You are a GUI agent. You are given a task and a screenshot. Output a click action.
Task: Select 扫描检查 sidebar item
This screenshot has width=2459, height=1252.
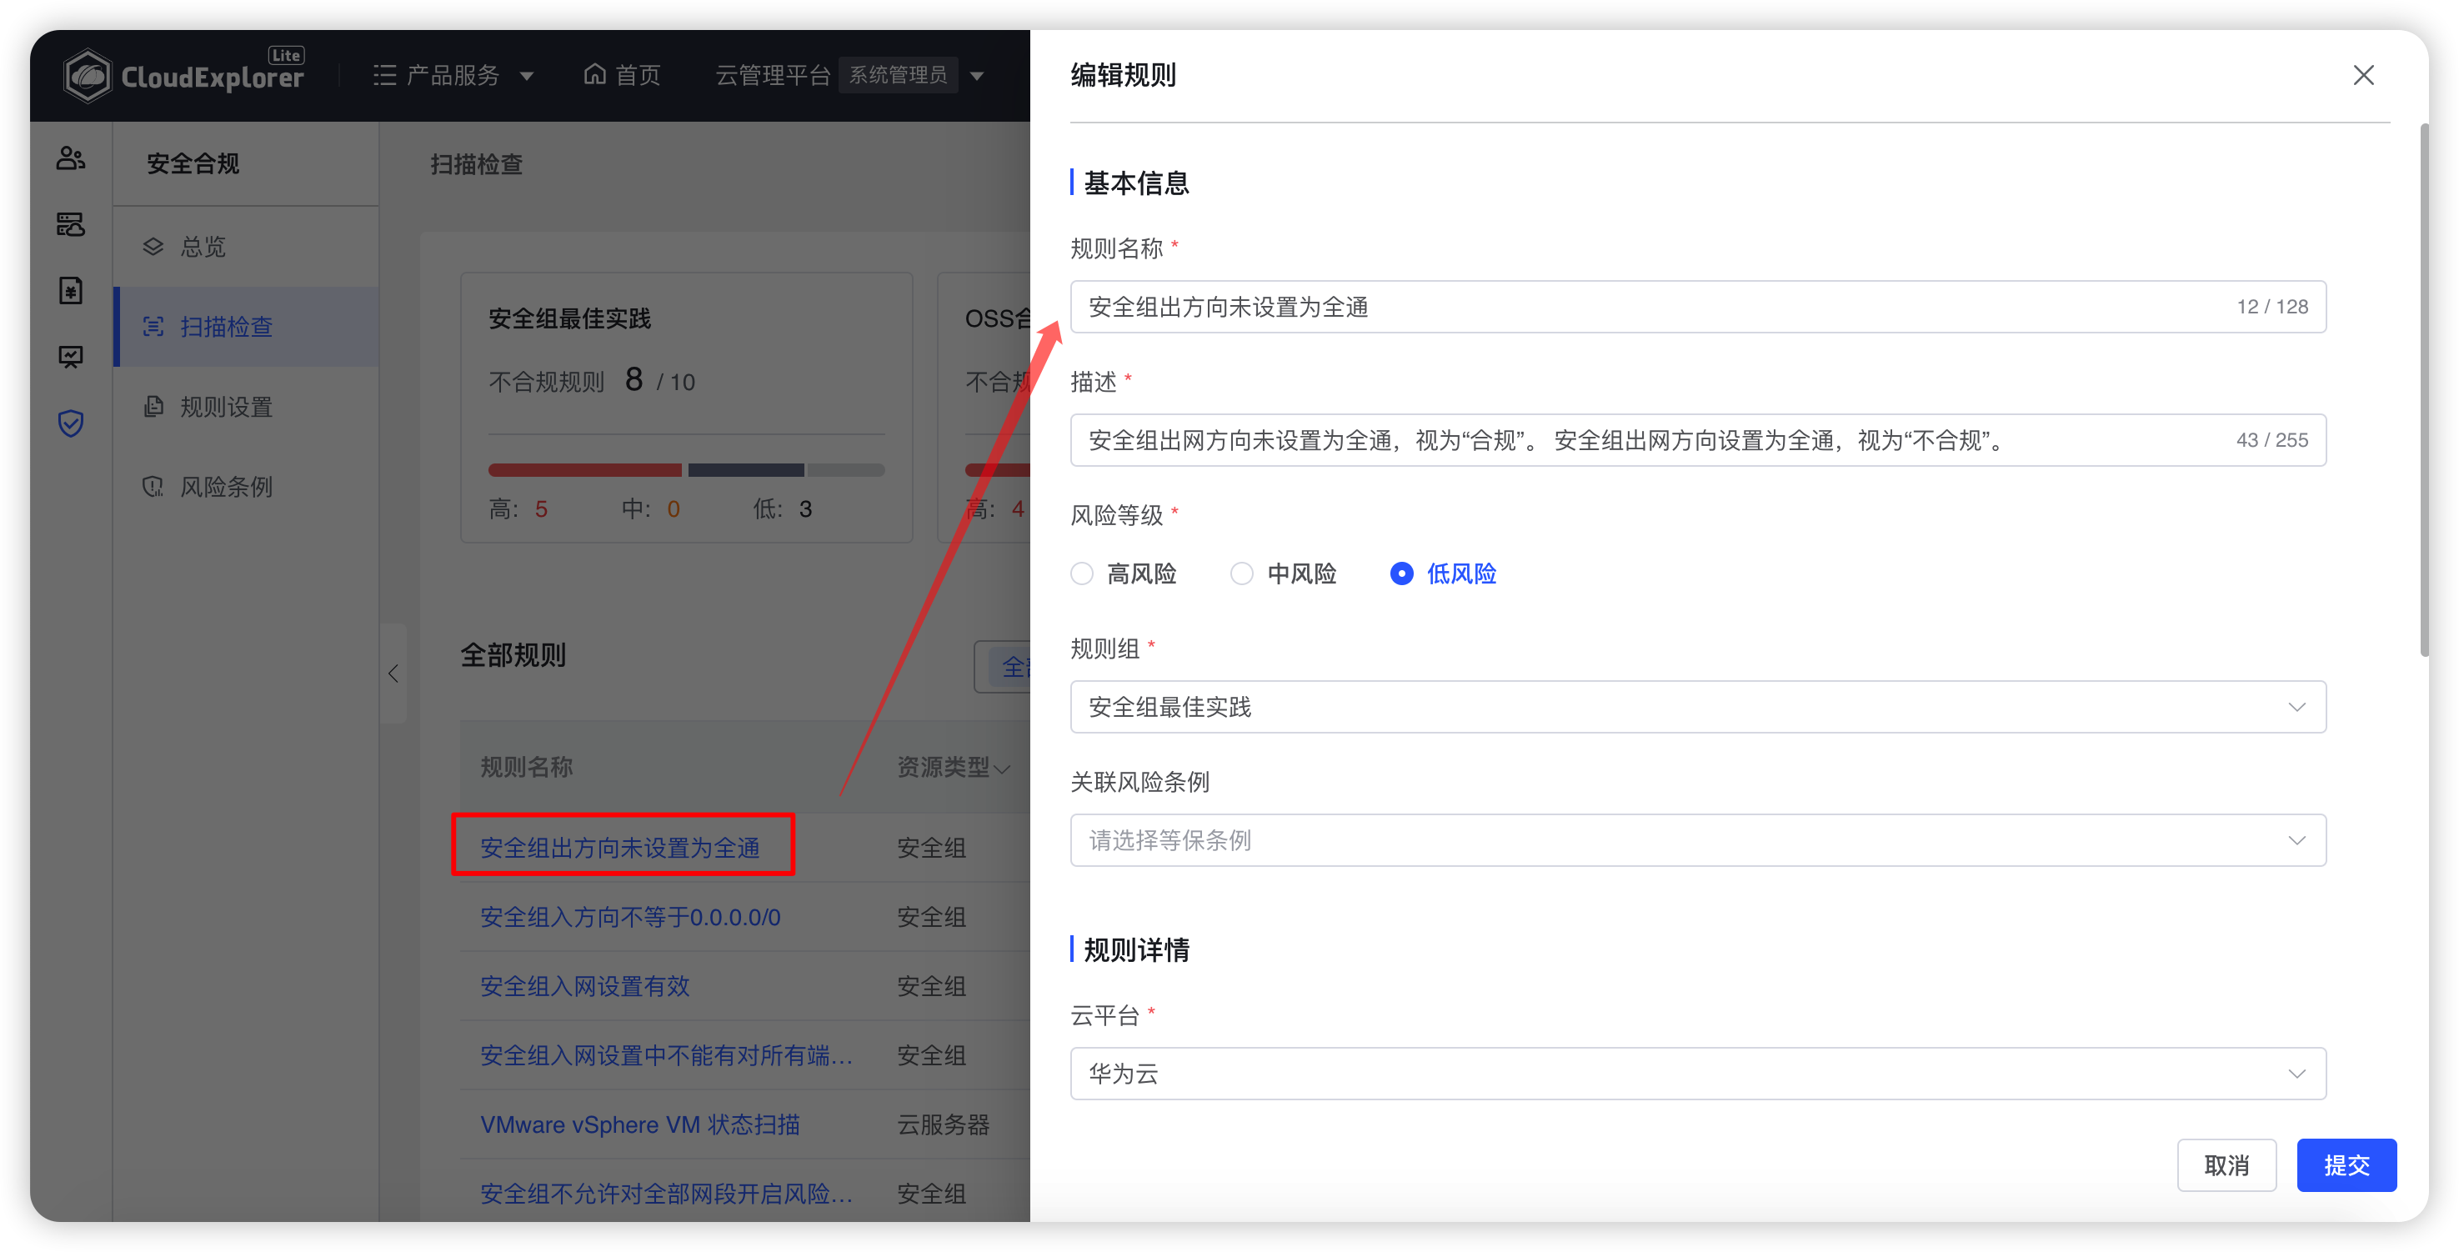246,327
